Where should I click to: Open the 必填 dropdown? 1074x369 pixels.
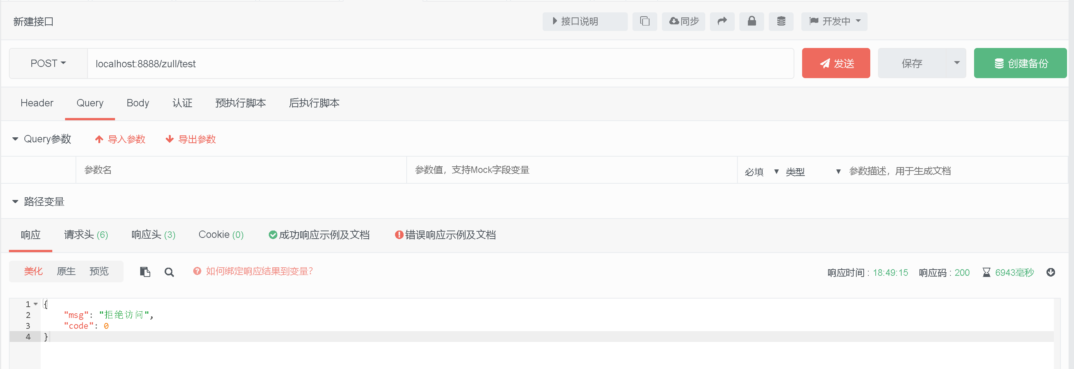(x=762, y=171)
